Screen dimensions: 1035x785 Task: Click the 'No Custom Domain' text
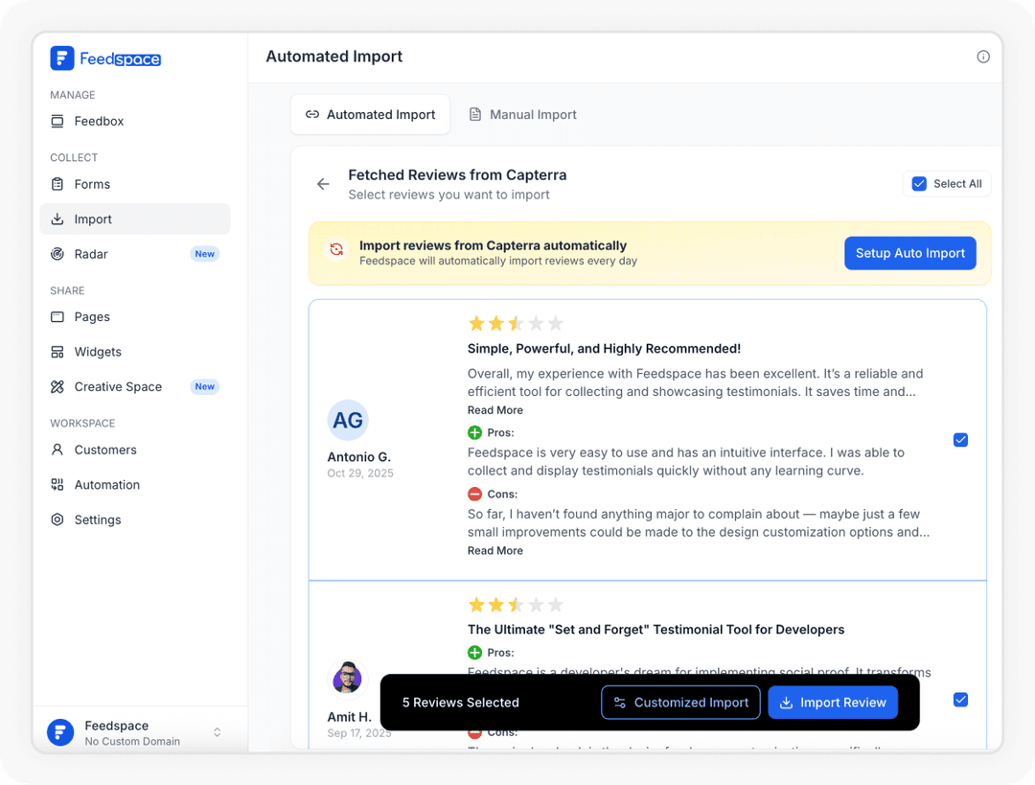[x=132, y=742]
